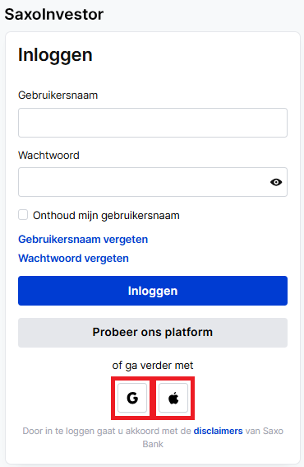The height and width of the screenshot is (467, 304).
Task: Click the 'of ga verder met' text
Action: 153,366
